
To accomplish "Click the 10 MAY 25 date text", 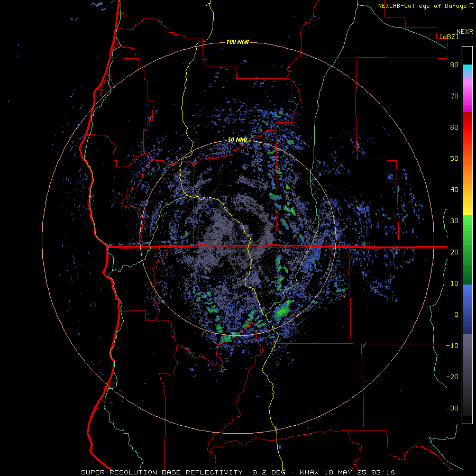I will coord(346,472).
